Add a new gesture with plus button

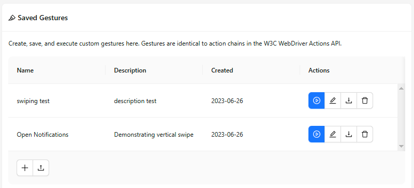(x=25, y=168)
